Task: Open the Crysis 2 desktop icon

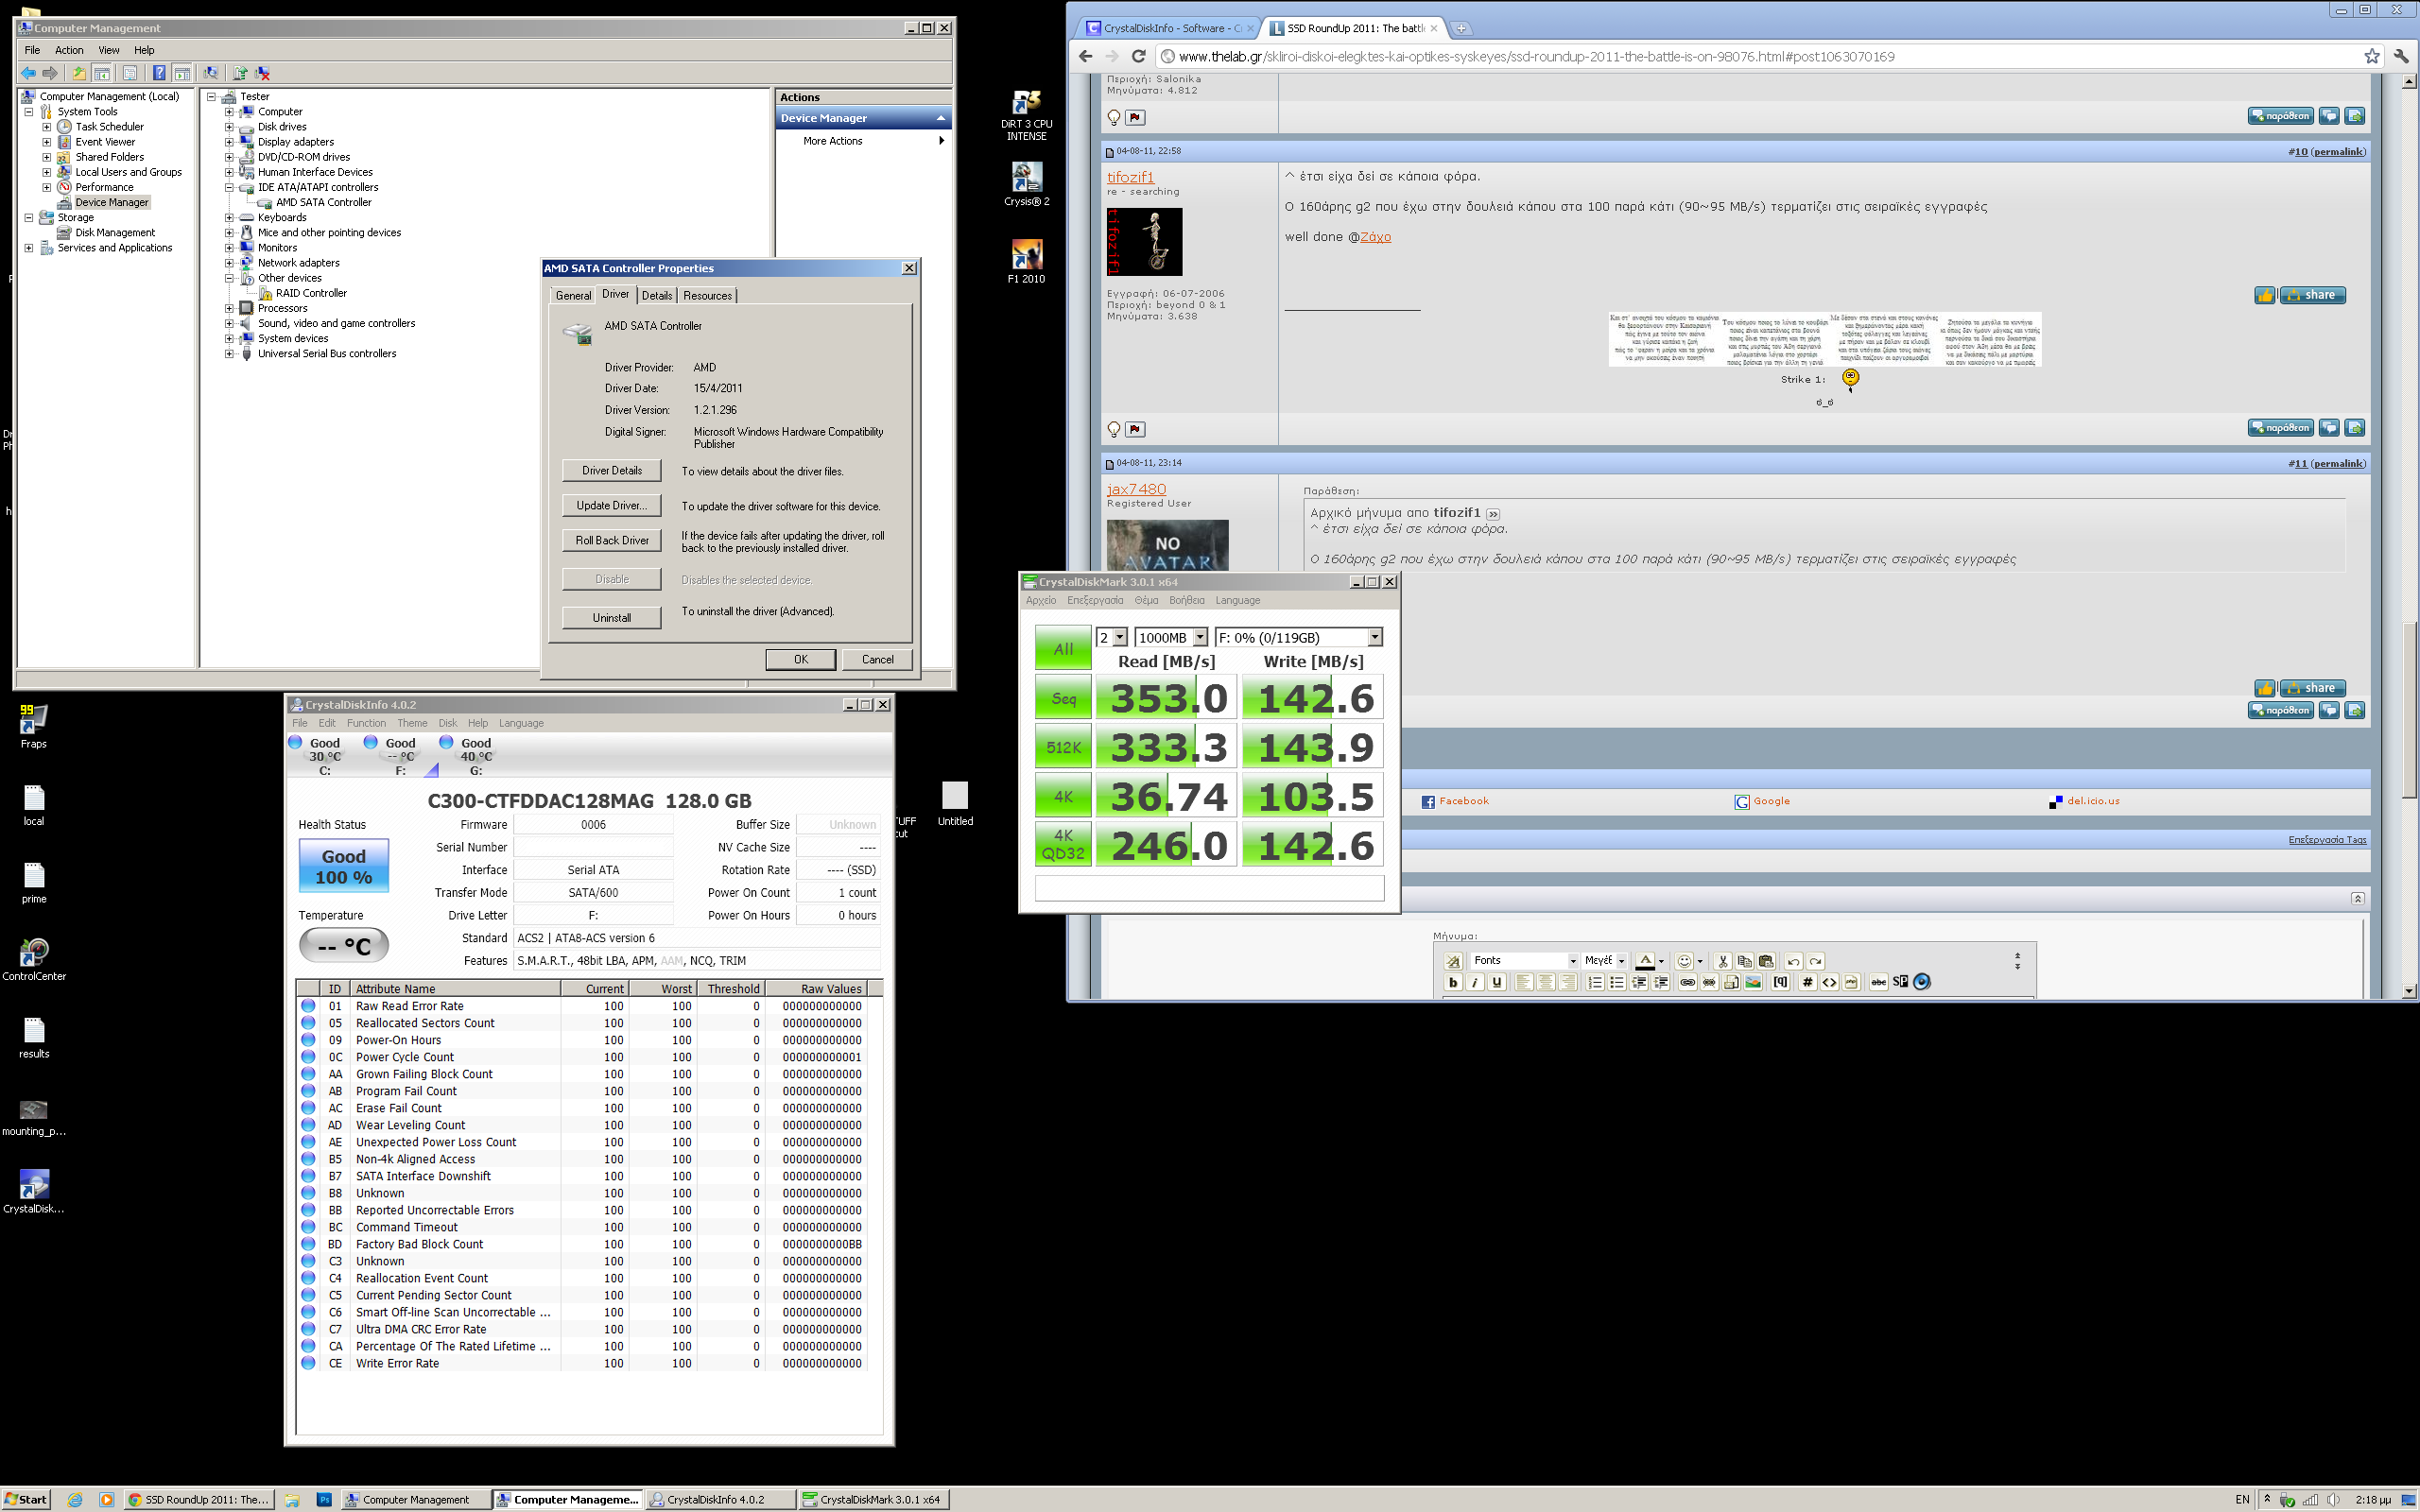Action: [x=1026, y=184]
